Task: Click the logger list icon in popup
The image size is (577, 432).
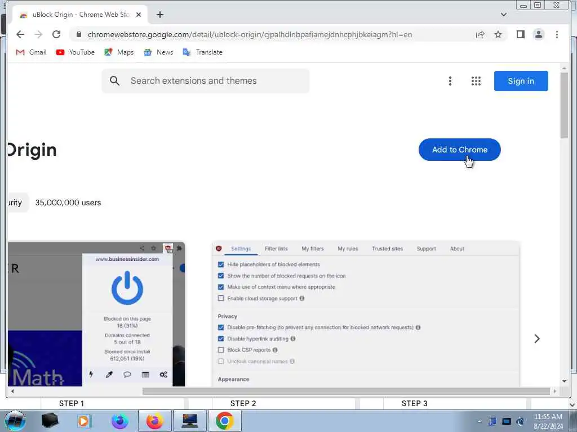Action: [x=145, y=374]
